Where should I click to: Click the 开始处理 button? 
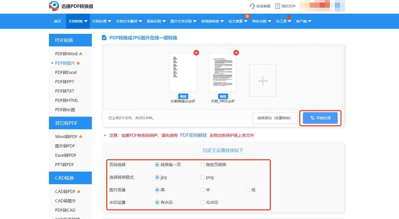point(320,118)
